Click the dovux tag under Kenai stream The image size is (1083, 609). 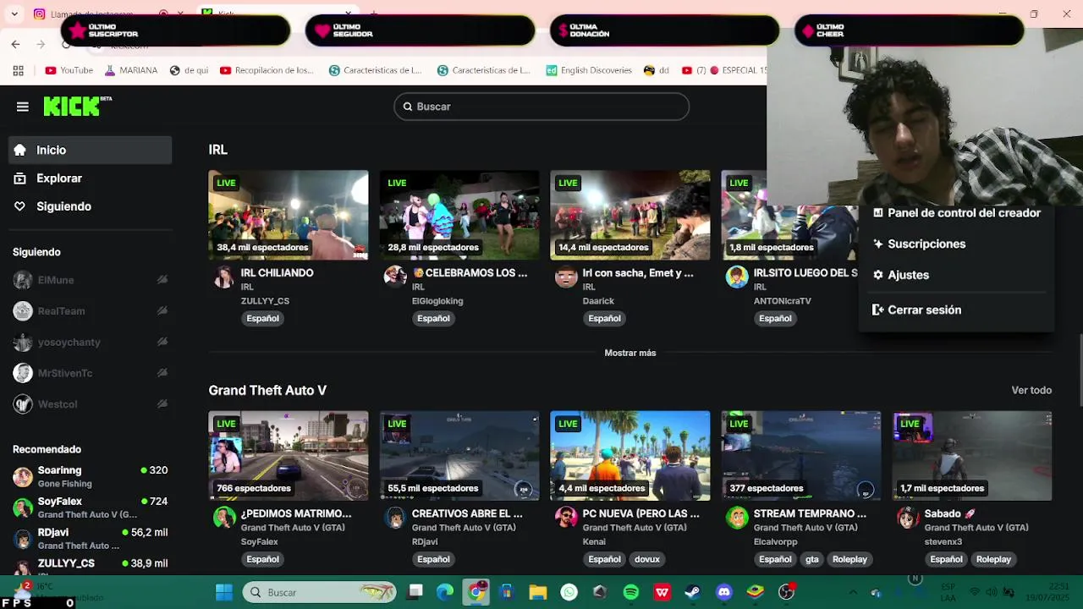(647, 559)
